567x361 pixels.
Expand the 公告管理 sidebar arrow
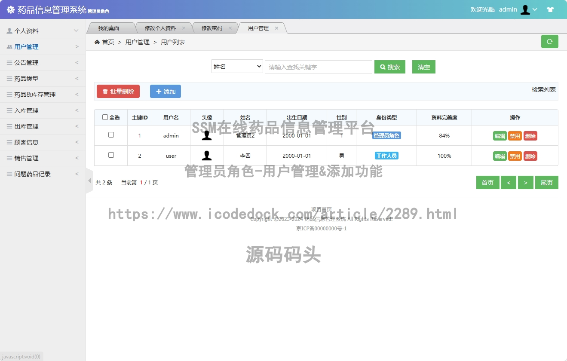coord(77,63)
